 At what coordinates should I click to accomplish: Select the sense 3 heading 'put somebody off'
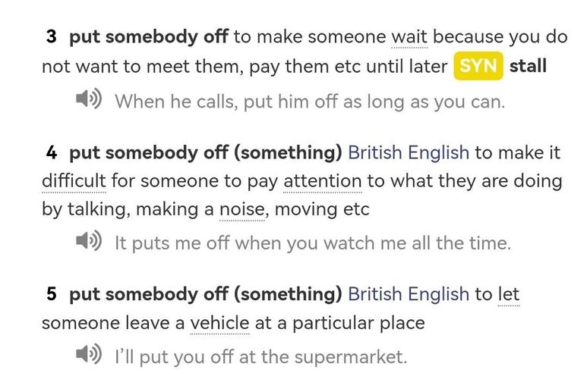(149, 37)
